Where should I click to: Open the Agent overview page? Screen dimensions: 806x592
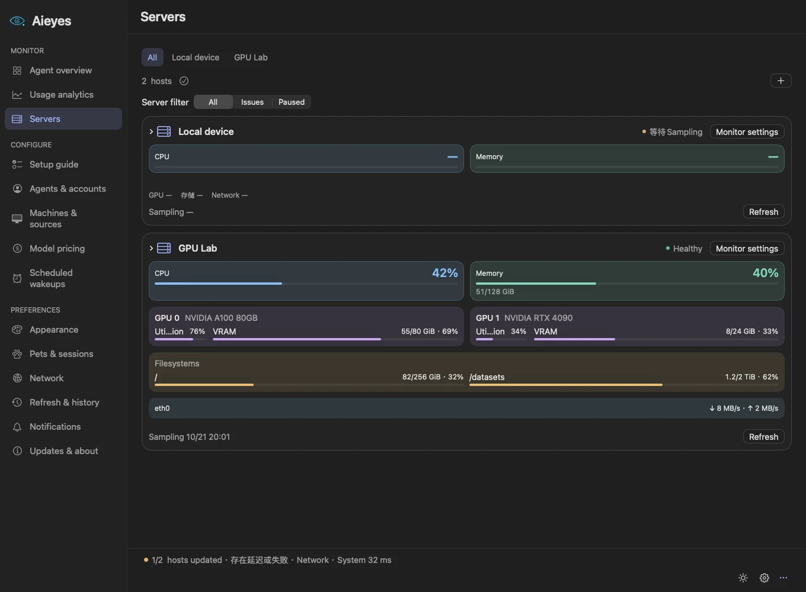[63, 70]
